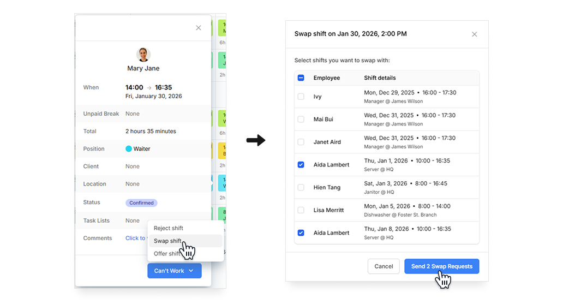Viewport: 563px width, 304px height.
Task: Click the Confirmed status badge
Action: click(x=141, y=203)
